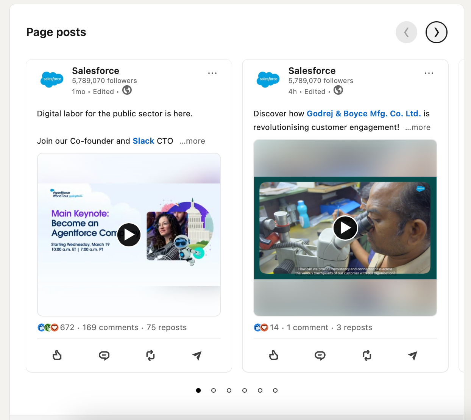Send the Digital labor post
Image resolution: width=471 pixels, height=420 pixels.
197,355
